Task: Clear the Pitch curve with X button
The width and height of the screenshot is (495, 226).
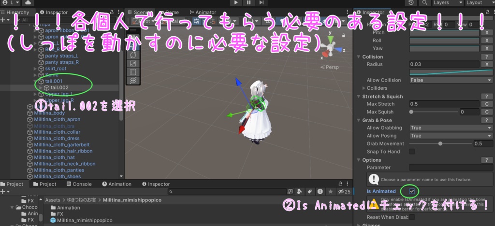Action: coord(486,32)
